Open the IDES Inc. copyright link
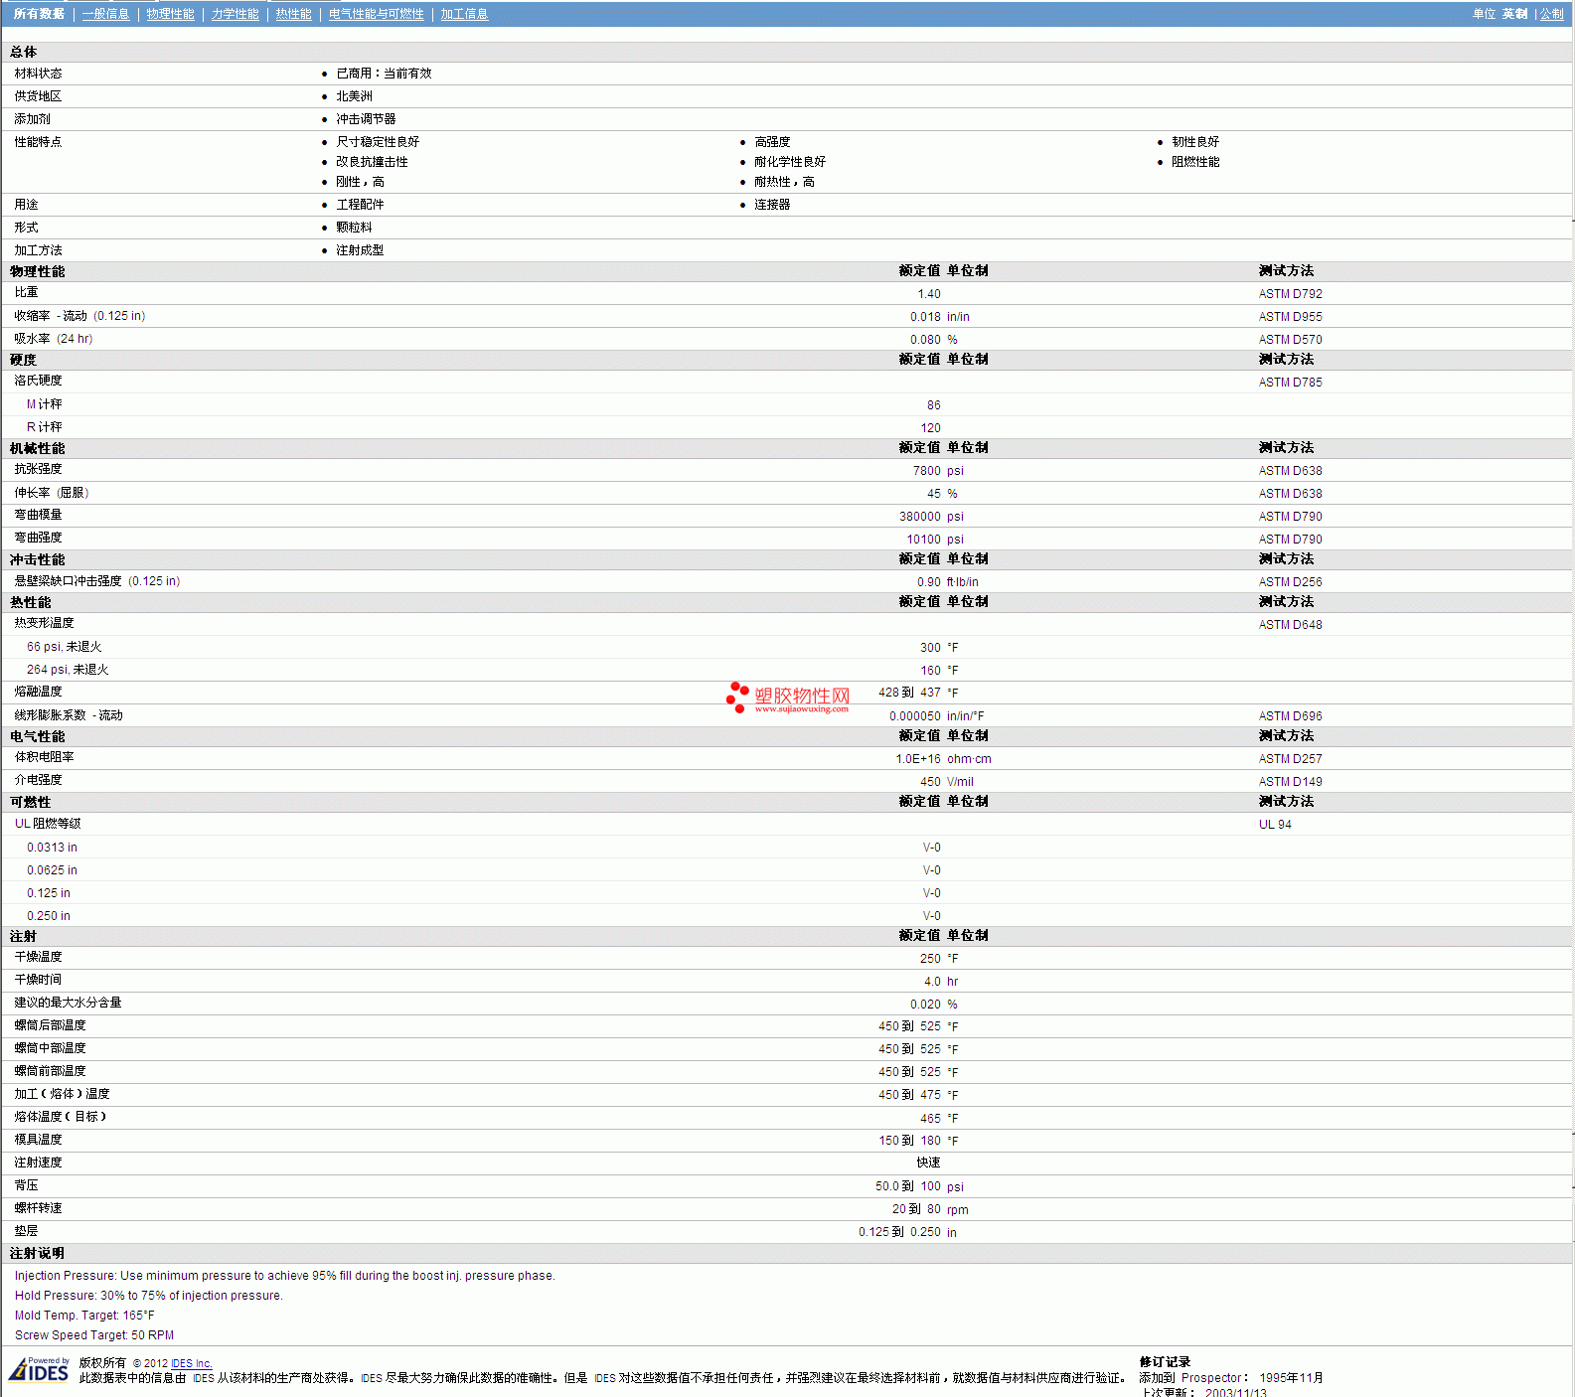 191,1363
